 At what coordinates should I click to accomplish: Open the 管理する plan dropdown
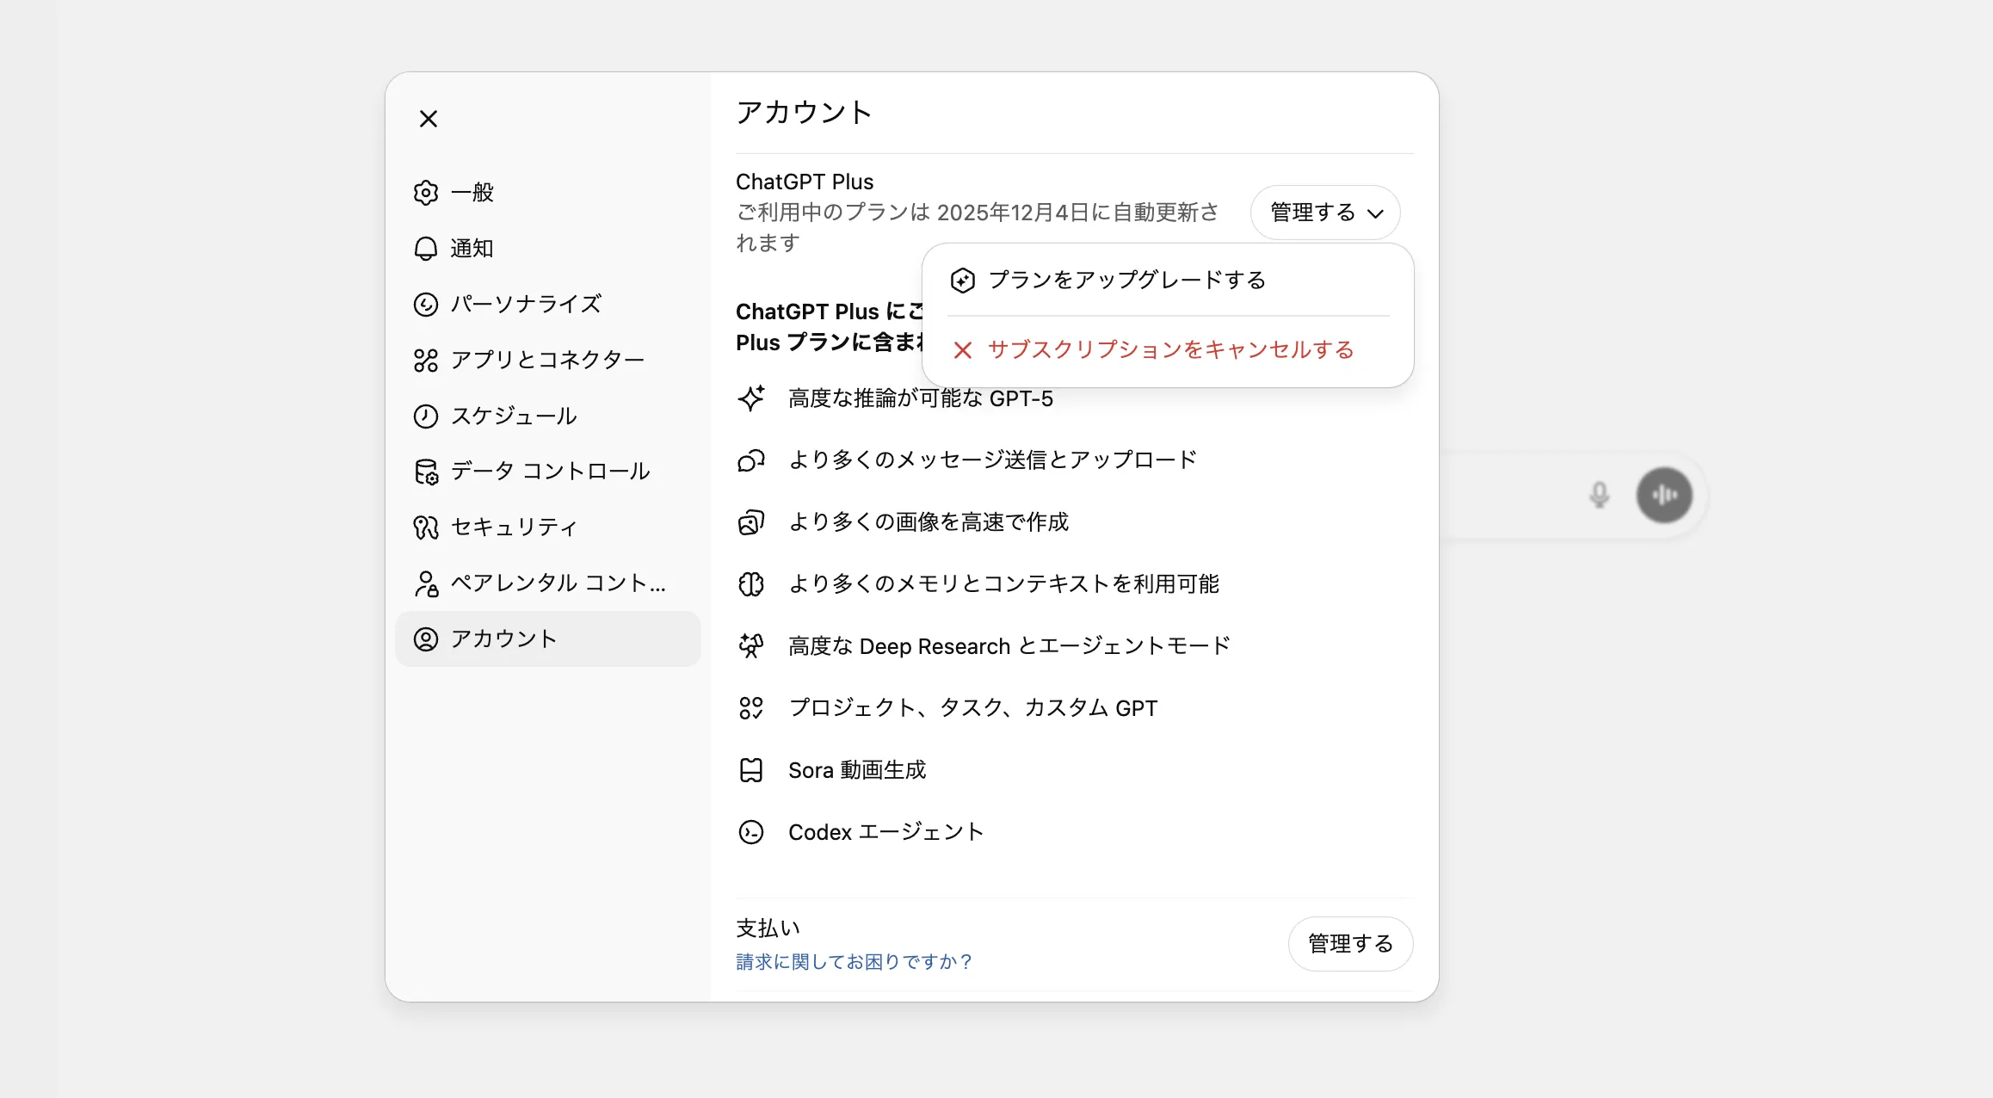coord(1325,213)
